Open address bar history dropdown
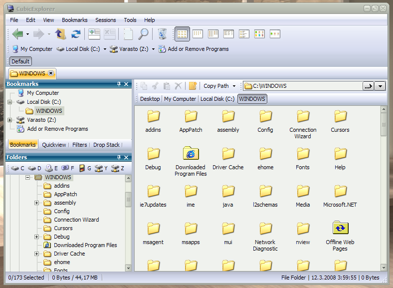The image size is (393, 288). pyautogui.click(x=380, y=86)
